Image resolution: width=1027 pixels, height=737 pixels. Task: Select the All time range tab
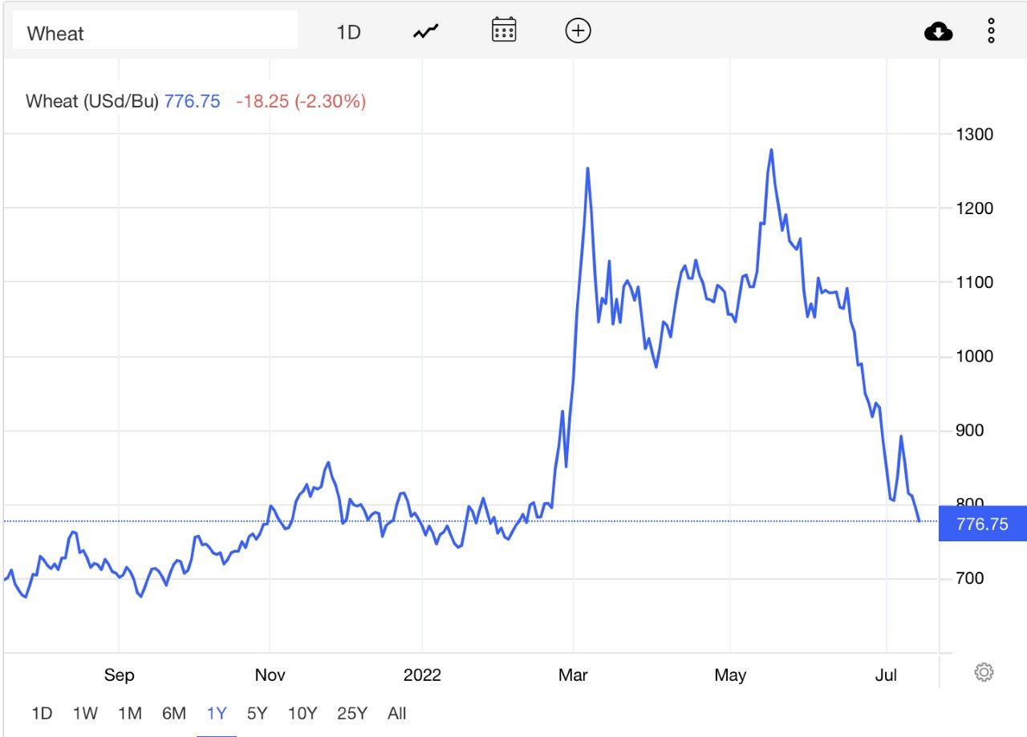pyautogui.click(x=396, y=713)
